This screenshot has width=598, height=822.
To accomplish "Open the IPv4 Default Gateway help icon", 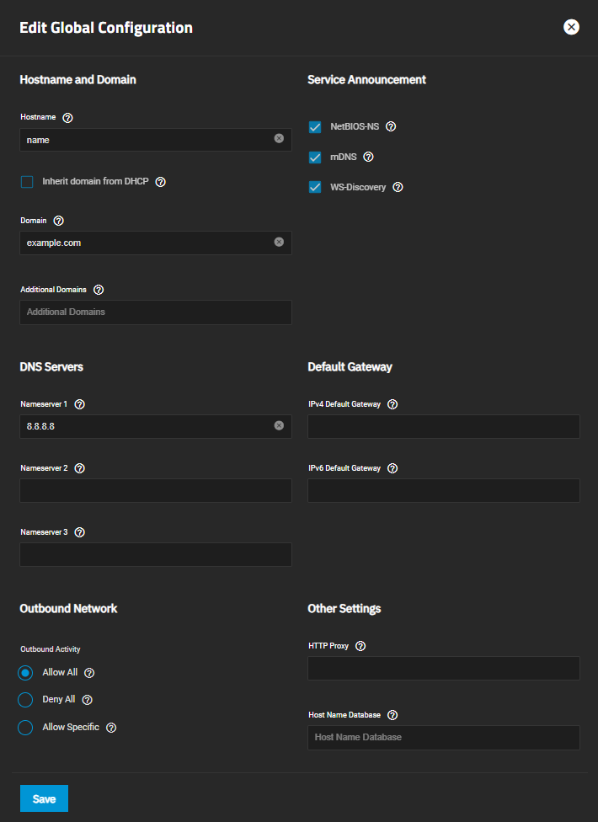I will (392, 404).
